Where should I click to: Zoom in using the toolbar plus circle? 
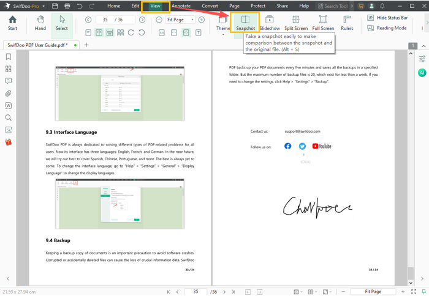pos(202,20)
